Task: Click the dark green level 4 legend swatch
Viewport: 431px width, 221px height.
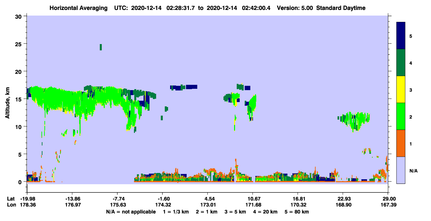Action: click(x=401, y=63)
